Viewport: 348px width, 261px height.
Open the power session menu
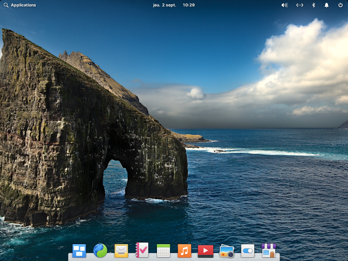point(341,5)
